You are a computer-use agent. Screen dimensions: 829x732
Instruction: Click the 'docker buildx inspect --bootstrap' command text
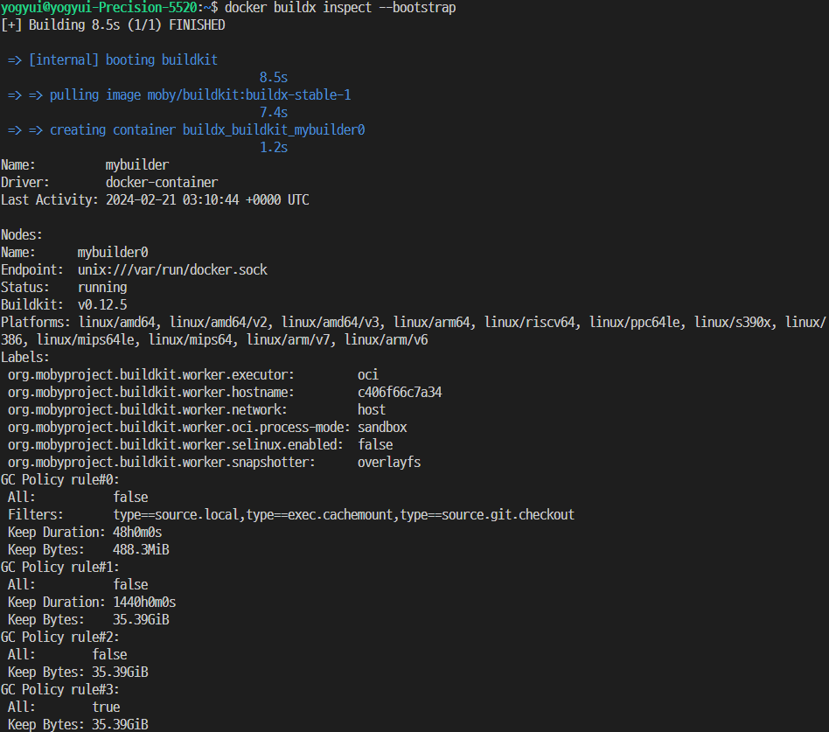point(340,8)
